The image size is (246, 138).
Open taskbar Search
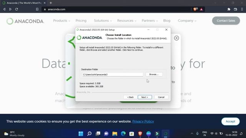pyautogui.click(x=90, y=134)
